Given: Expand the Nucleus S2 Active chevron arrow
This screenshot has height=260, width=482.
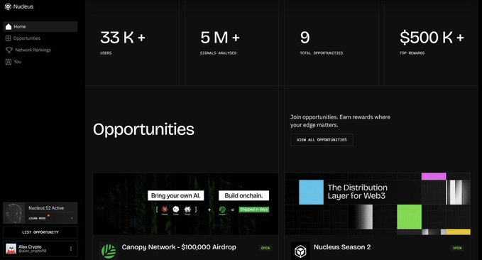Looking at the screenshot, I should (x=72, y=218).
